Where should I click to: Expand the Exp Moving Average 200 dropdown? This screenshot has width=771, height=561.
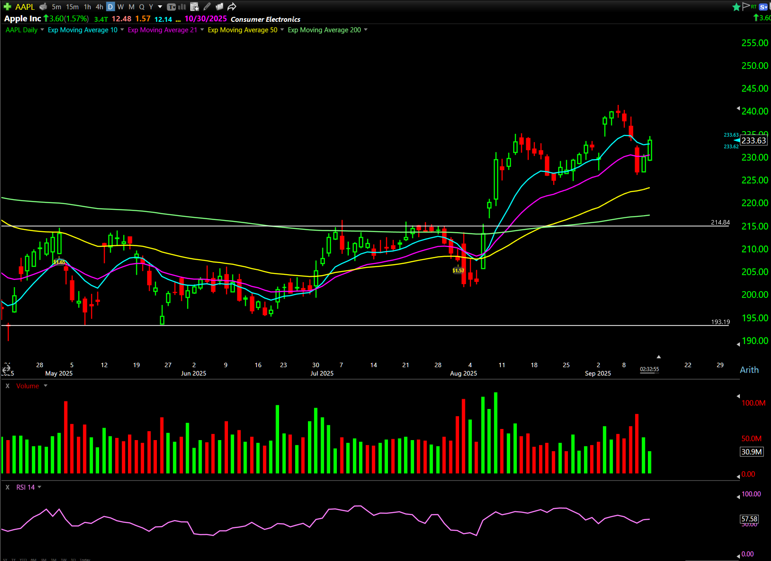(366, 30)
